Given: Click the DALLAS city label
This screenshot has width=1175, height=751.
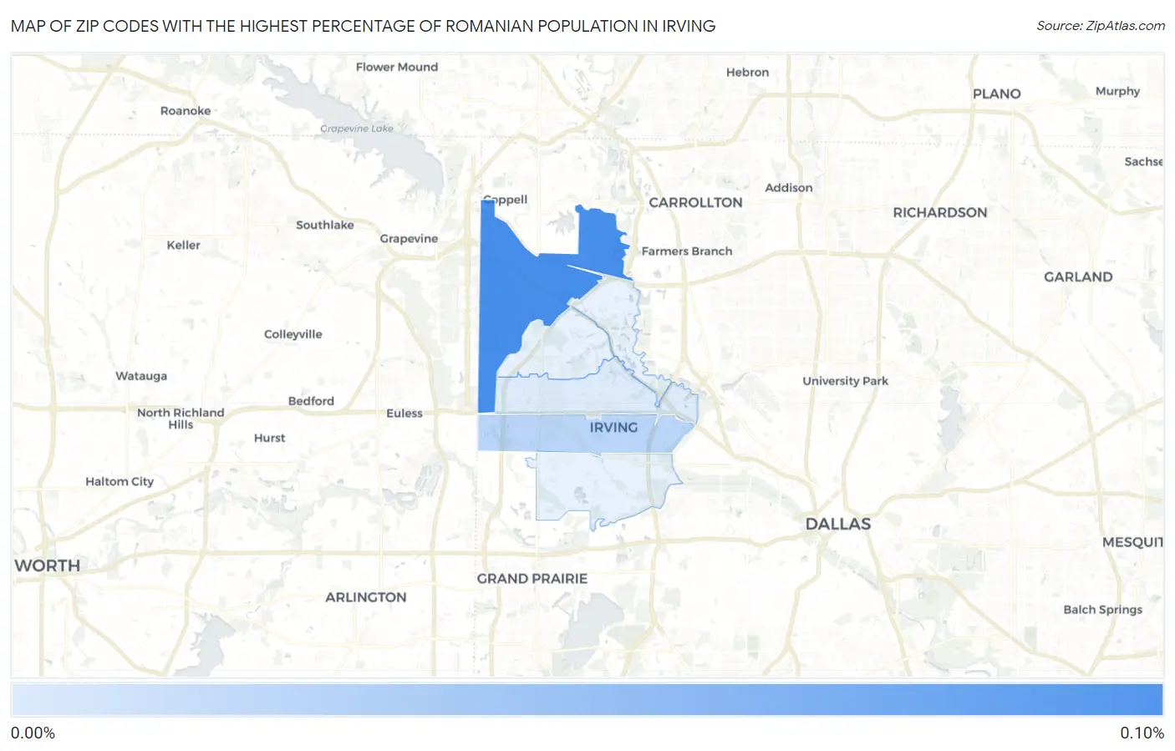Looking at the screenshot, I should click(x=838, y=524).
